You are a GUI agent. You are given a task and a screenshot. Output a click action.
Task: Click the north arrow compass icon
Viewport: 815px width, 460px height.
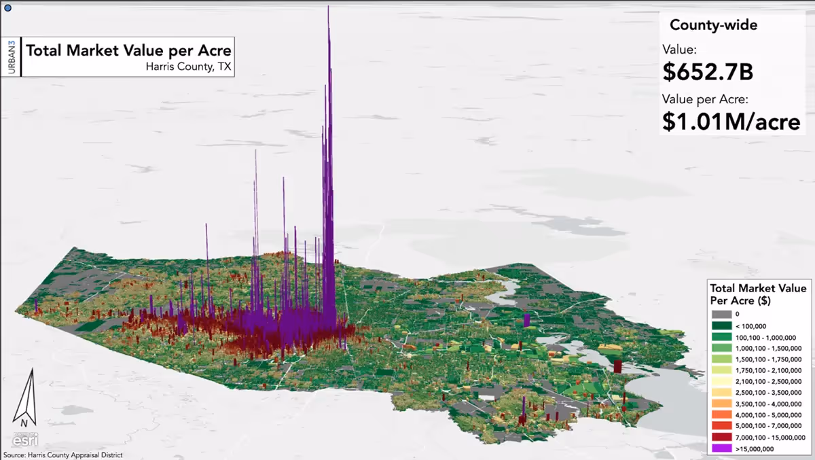tap(24, 399)
